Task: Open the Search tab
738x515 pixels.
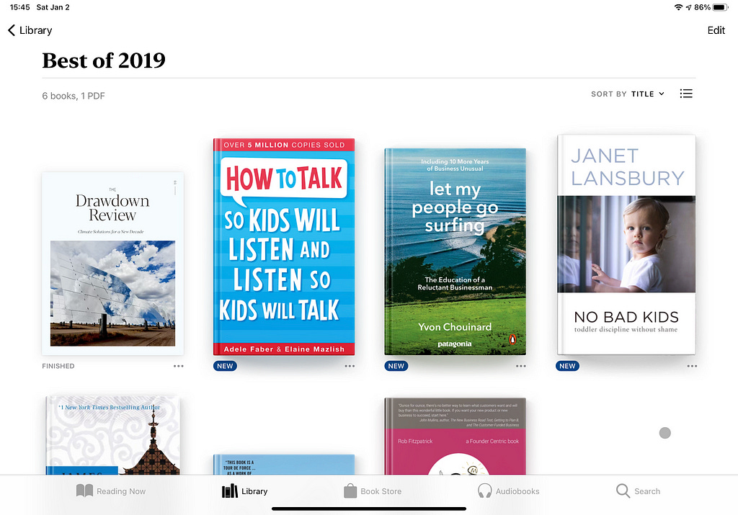Action: click(639, 491)
